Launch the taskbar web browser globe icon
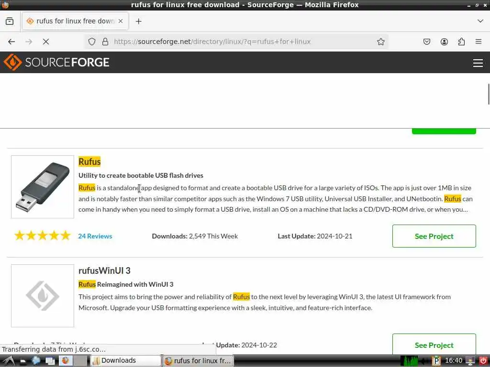 point(36,361)
